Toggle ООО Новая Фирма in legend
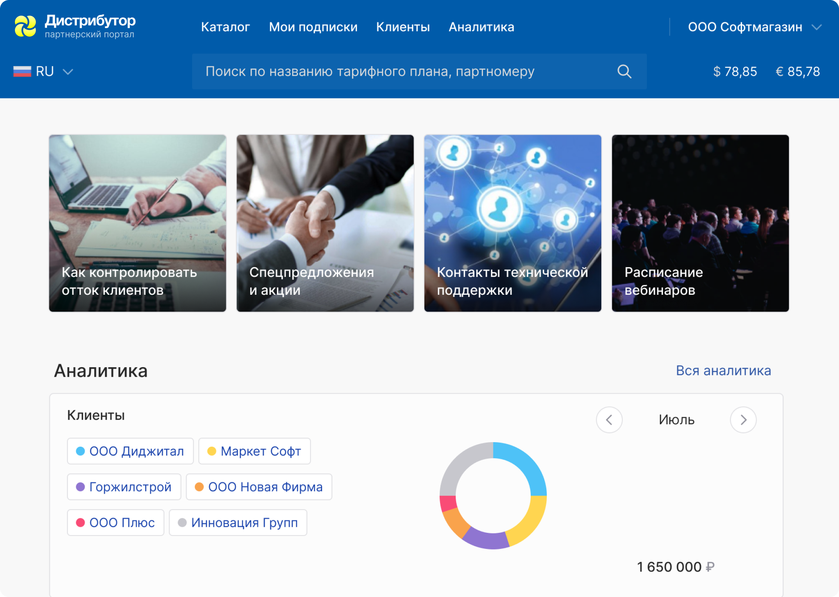This screenshot has height=597, width=839. 259,487
